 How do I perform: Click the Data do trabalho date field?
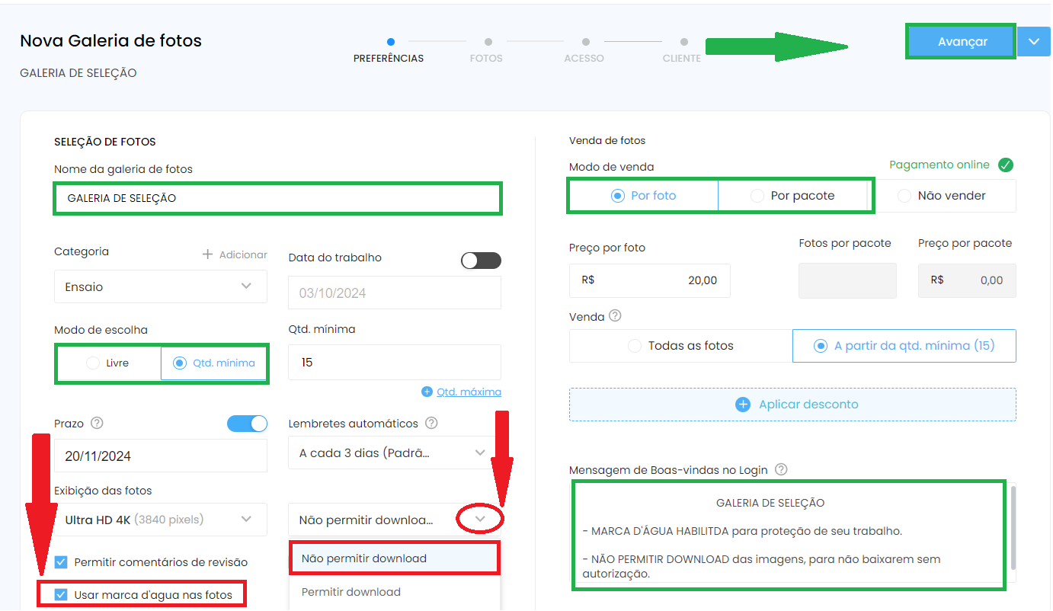(395, 293)
